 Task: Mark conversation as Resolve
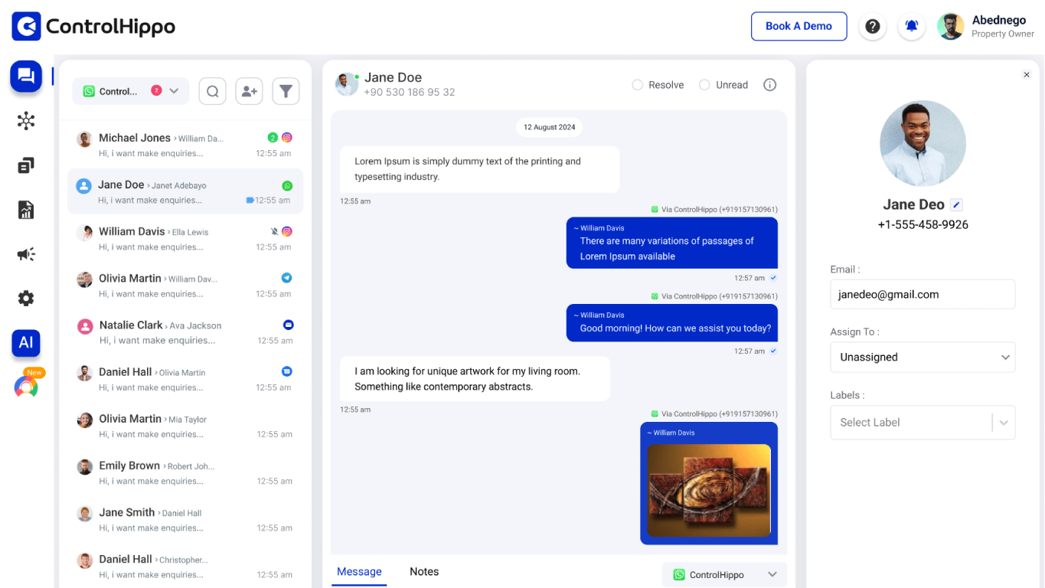(x=637, y=85)
